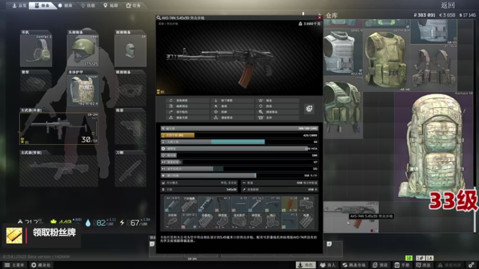
Task: Click the unload magazine action
Action: (233, 100)
